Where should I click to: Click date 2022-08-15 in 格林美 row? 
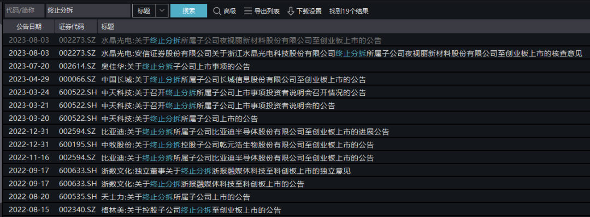coord(29,210)
